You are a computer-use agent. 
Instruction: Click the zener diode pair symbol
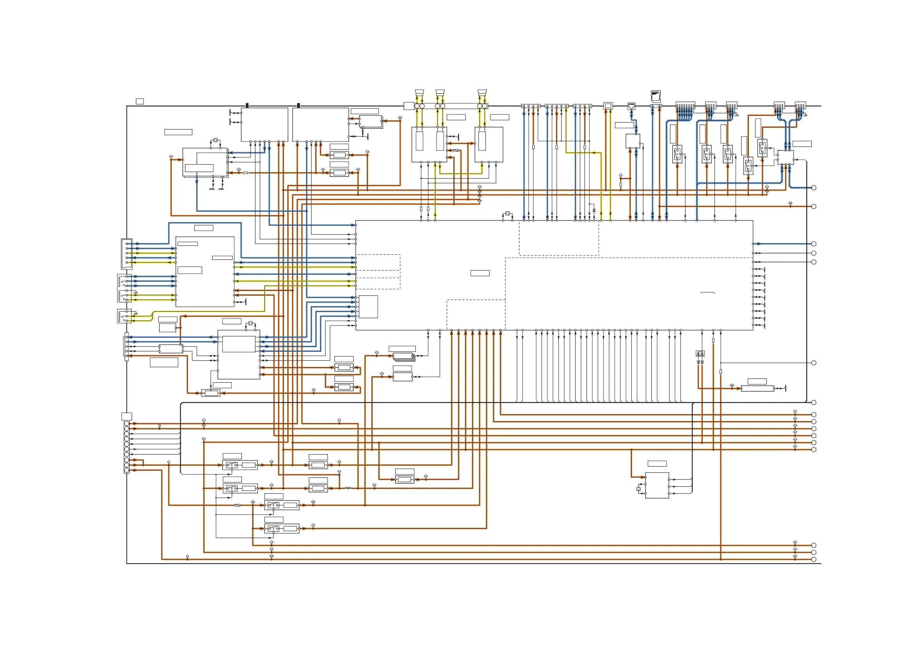pos(700,362)
